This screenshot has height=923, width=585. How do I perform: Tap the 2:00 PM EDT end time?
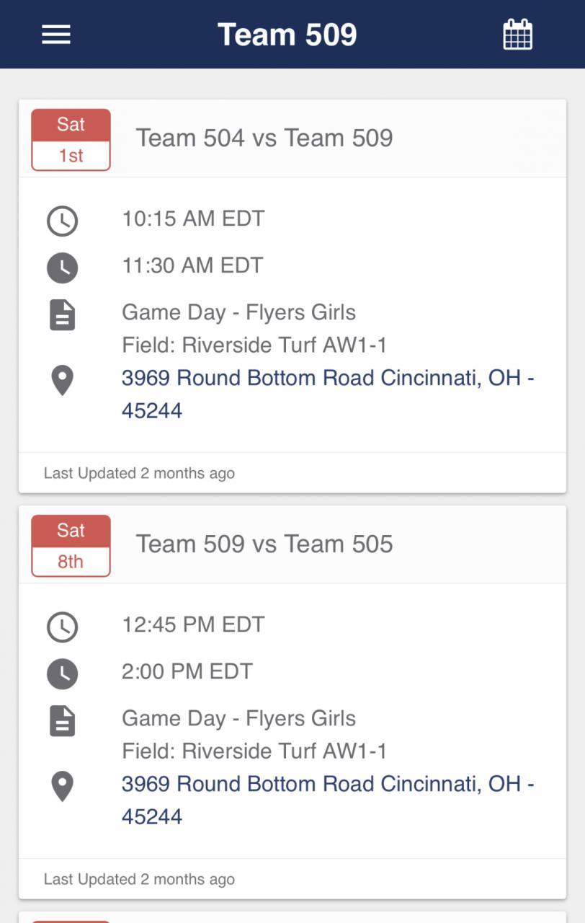point(187,671)
